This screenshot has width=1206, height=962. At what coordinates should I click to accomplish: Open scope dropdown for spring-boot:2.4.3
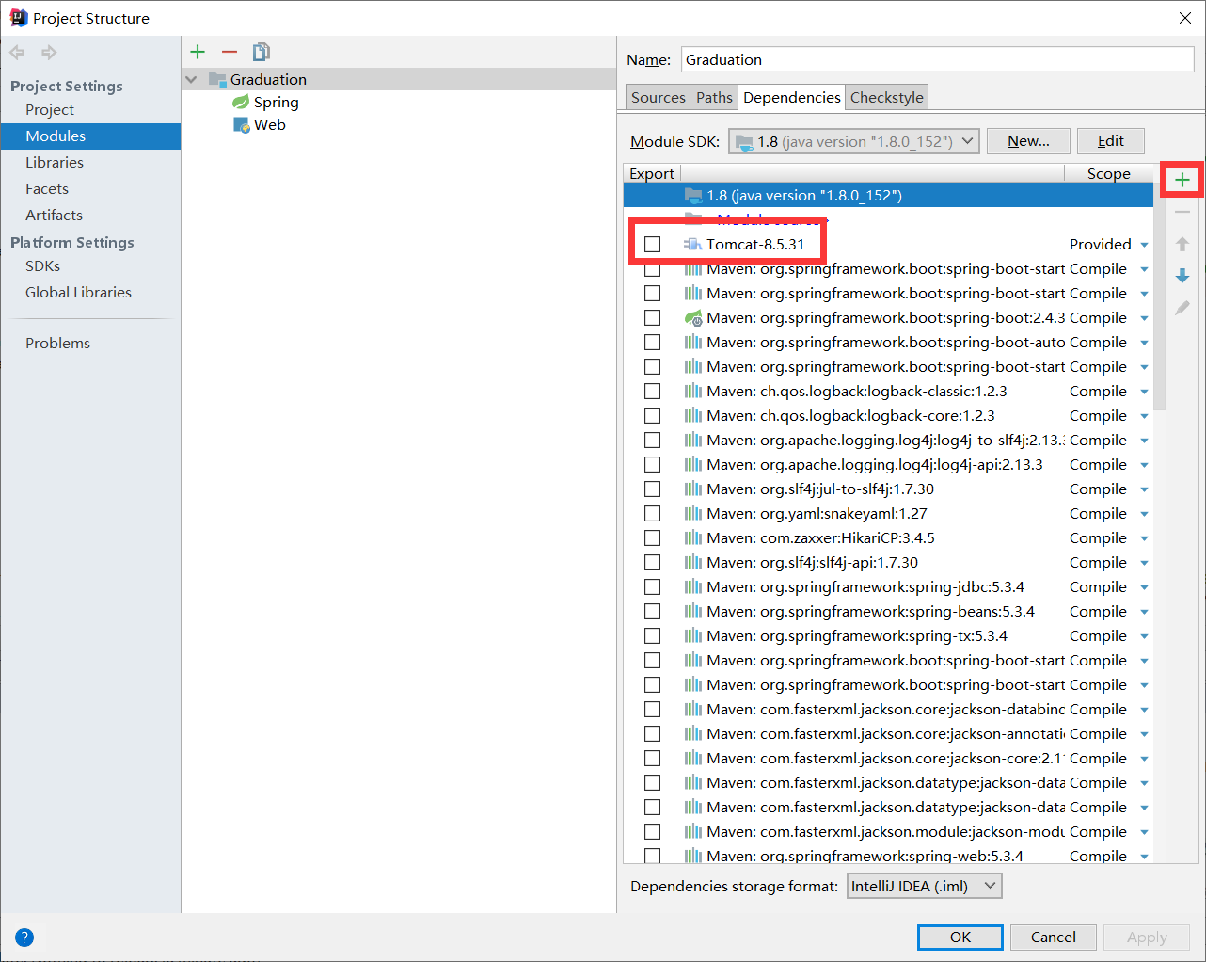coord(1144,318)
